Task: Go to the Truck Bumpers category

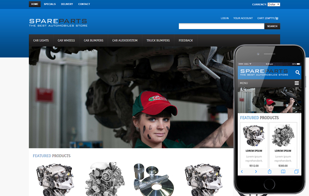Action: coord(158,40)
